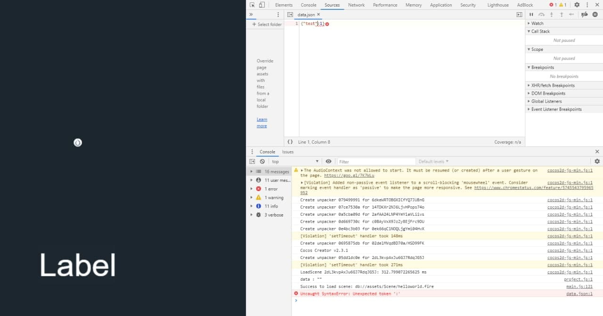Viewport: 603px width, 316px height.
Task: Expand DOM Breakpoints
Action: pos(564,93)
